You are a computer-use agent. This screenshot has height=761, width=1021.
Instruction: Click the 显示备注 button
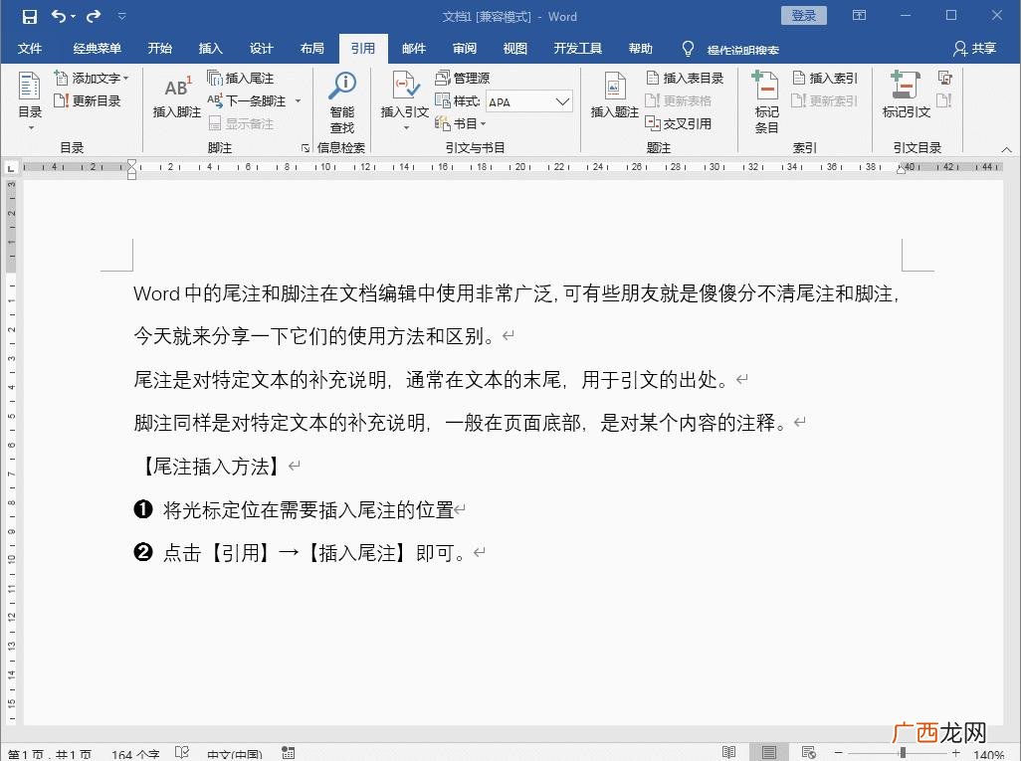(240, 123)
